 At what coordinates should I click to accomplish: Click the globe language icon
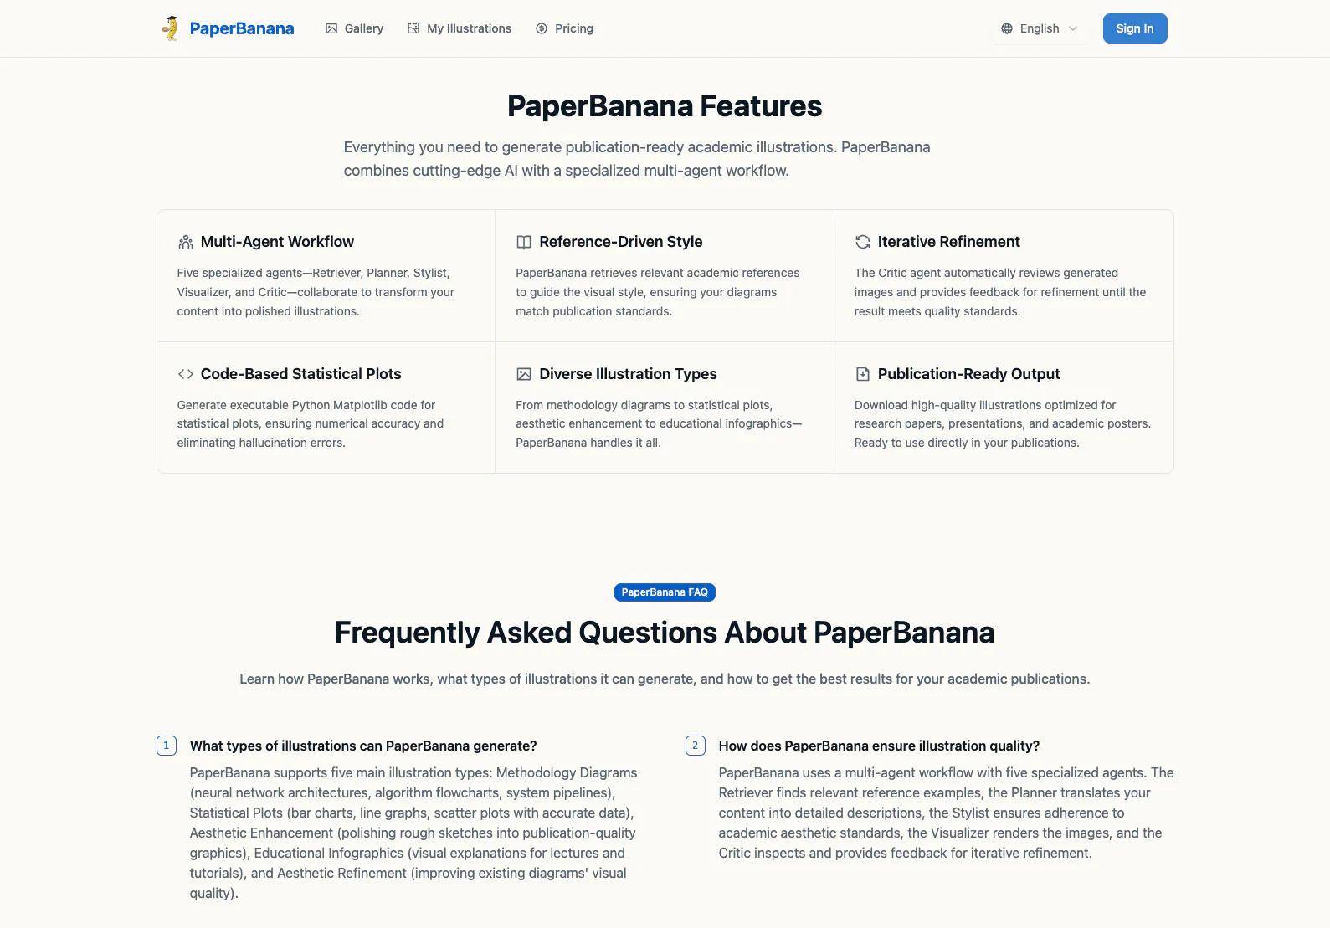[x=1007, y=28]
